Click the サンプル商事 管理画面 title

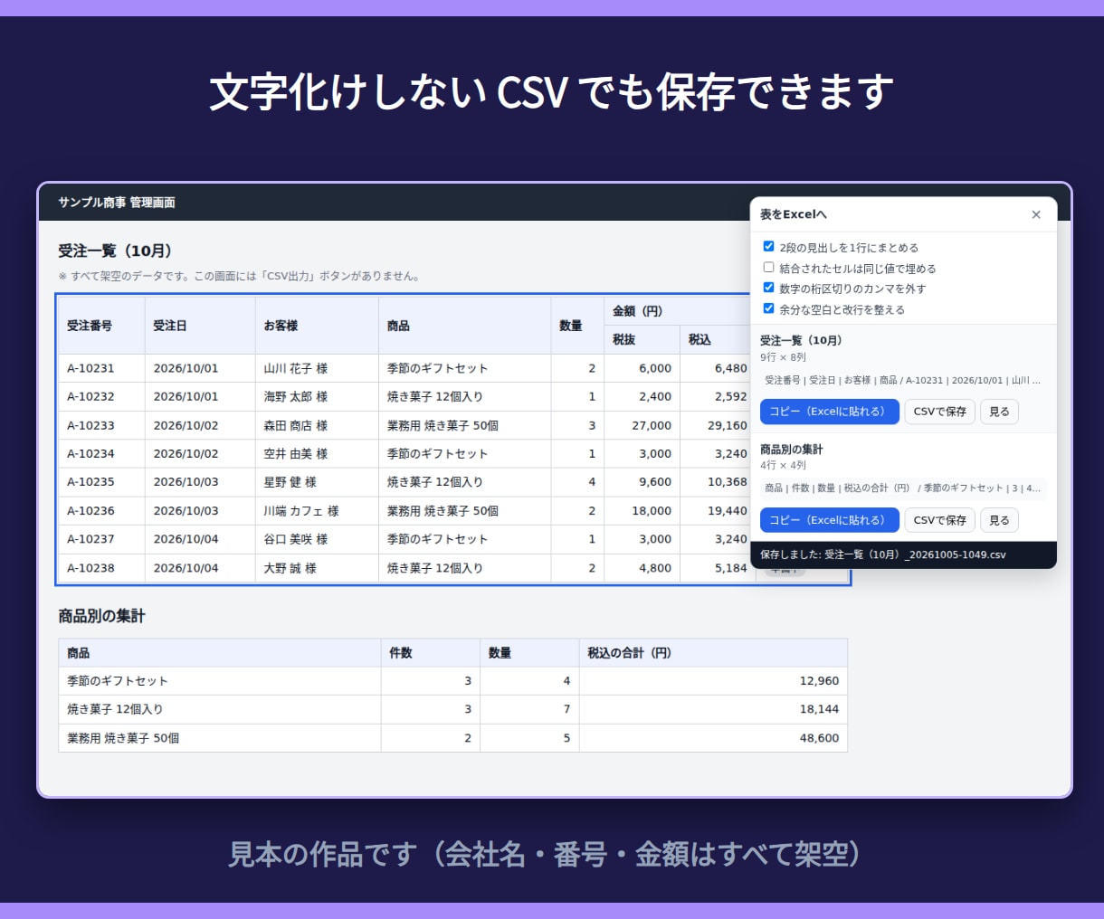click(x=117, y=203)
